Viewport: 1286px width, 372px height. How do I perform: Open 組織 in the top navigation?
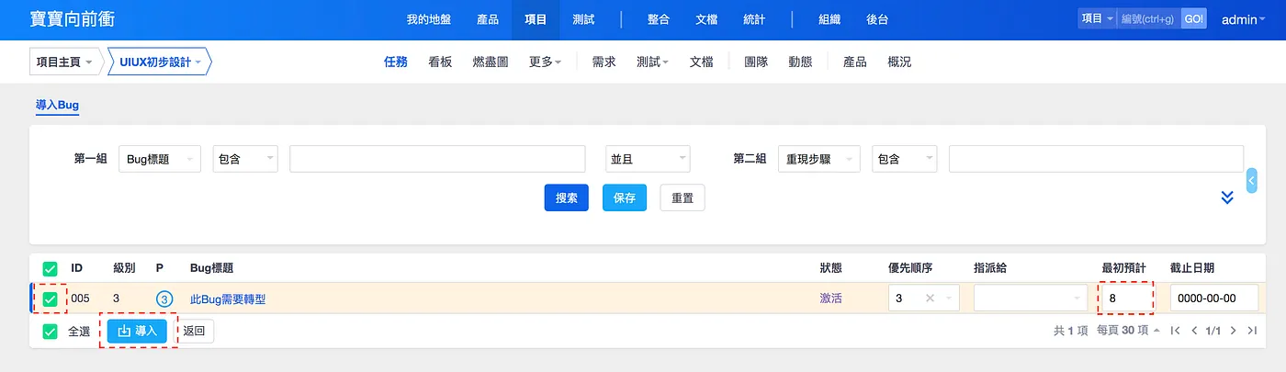point(829,19)
